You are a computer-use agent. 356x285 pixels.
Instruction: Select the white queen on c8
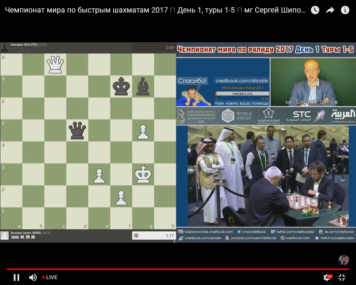55,65
